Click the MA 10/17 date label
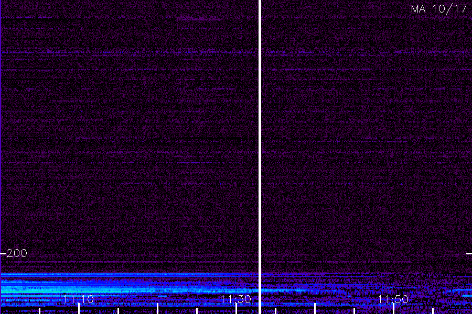 439,9
